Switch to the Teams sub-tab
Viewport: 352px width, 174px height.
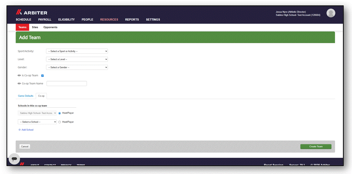click(x=22, y=27)
